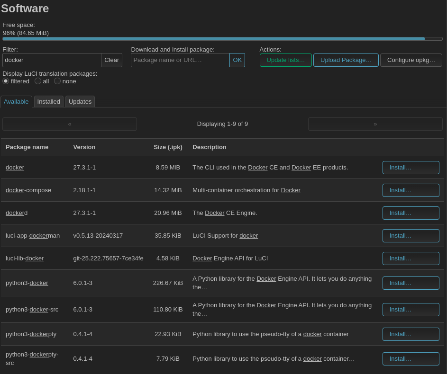This screenshot has width=447, height=374.
Task: Go to the next page of results
Action: tap(375, 124)
